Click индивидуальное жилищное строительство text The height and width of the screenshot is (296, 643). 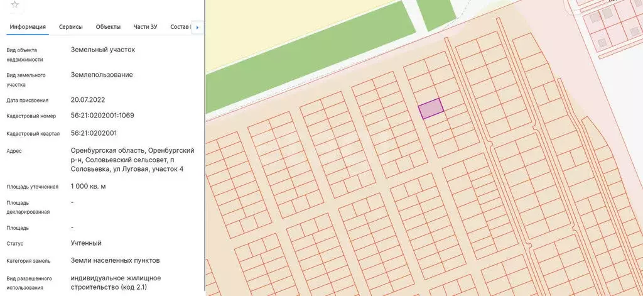[116, 282]
